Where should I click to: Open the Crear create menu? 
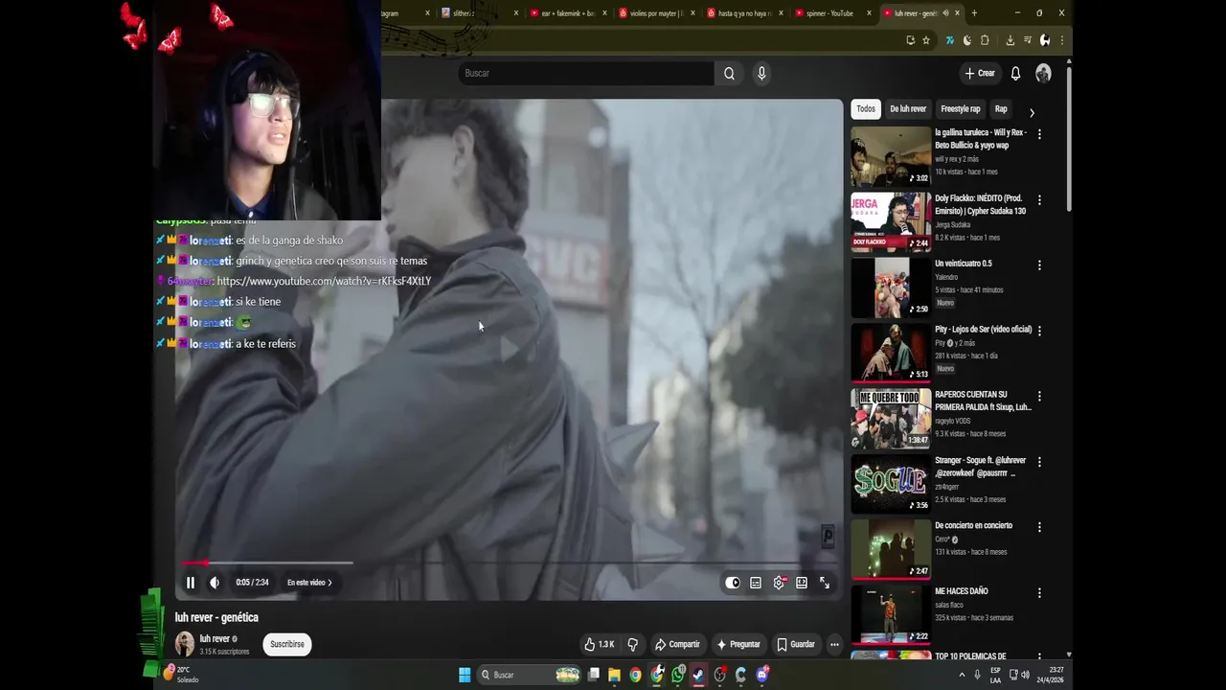coord(980,73)
